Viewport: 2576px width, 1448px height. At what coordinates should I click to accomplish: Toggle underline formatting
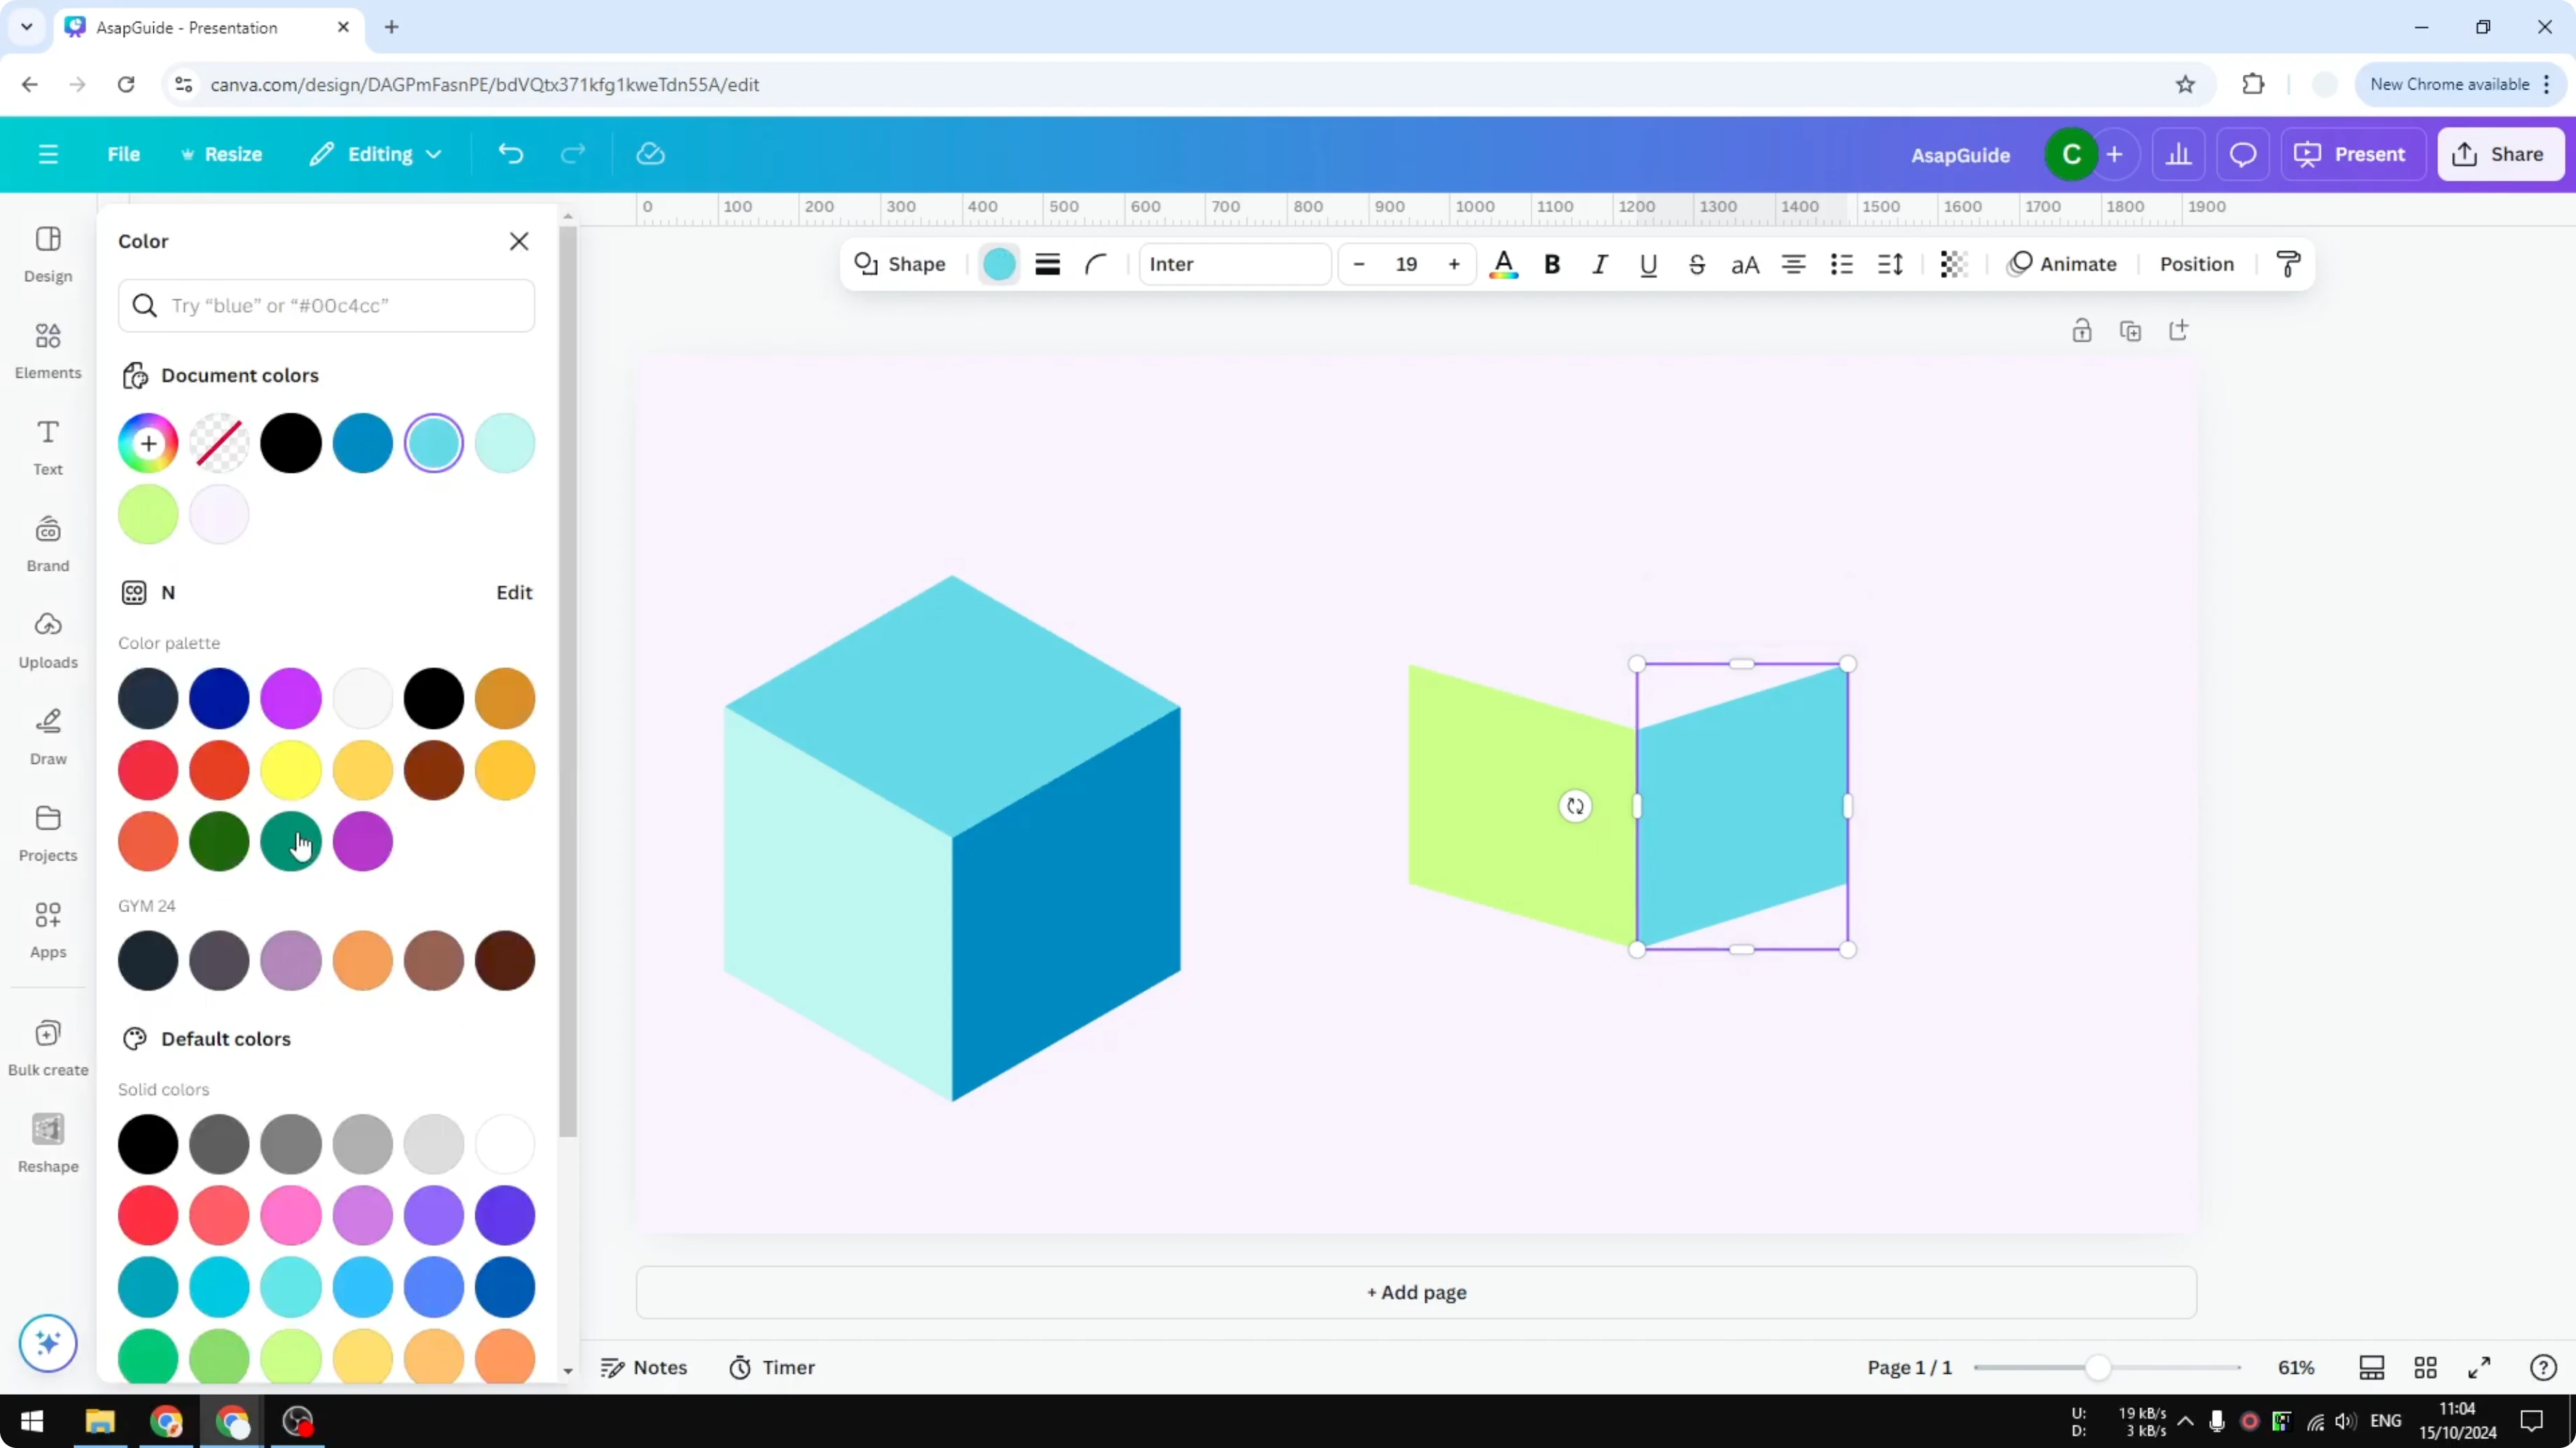pos(1647,264)
